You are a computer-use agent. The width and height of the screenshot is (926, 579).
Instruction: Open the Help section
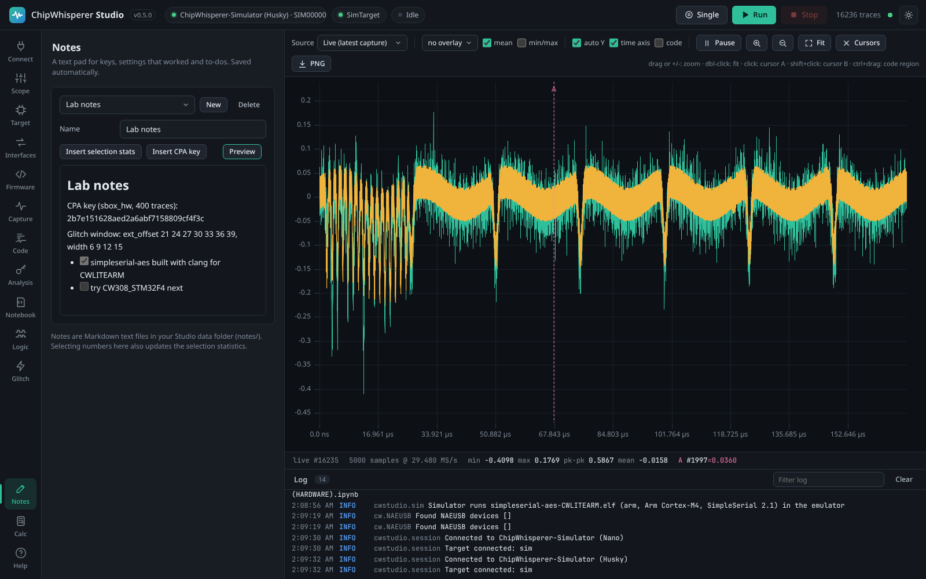[20, 558]
